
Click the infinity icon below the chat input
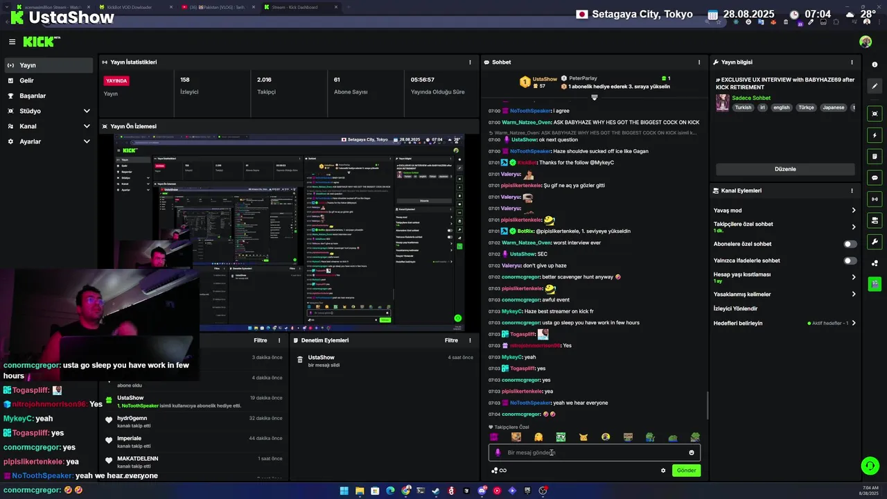point(503,471)
